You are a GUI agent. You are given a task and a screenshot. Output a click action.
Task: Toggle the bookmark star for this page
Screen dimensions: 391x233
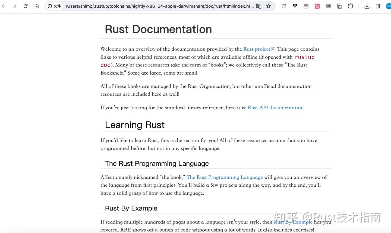268,6
